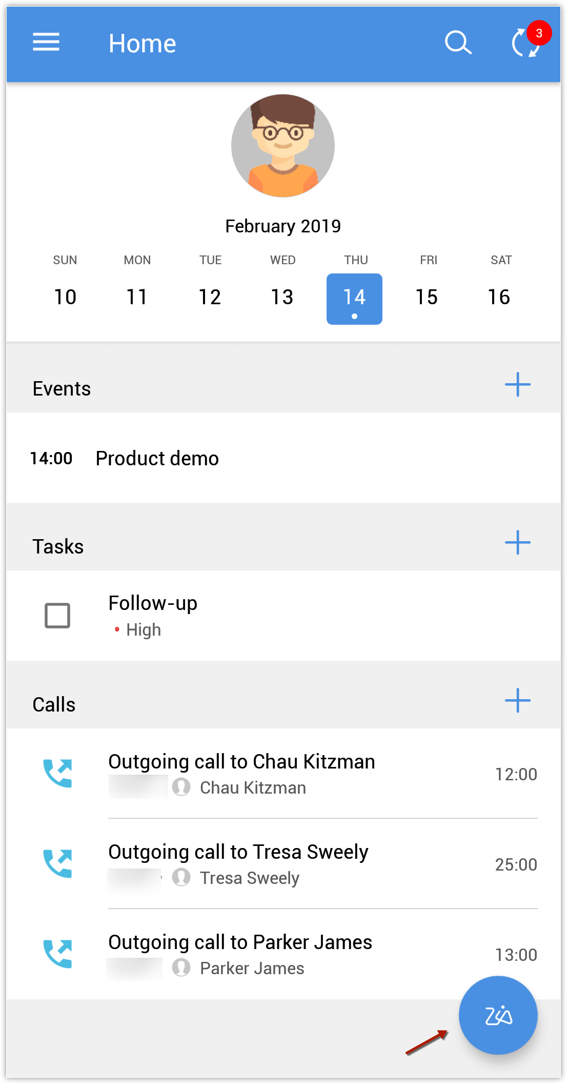Open sync notifications with red badge
Screen dimensions: 567x1084
(x=526, y=43)
